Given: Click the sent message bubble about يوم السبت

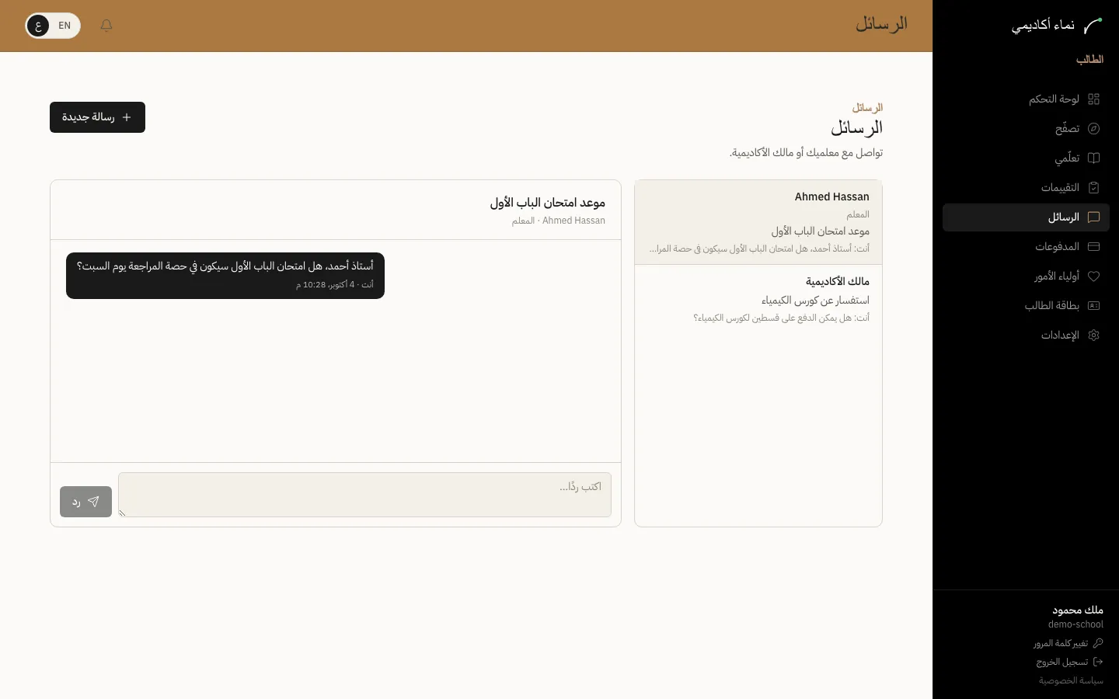Looking at the screenshot, I should click(x=225, y=276).
